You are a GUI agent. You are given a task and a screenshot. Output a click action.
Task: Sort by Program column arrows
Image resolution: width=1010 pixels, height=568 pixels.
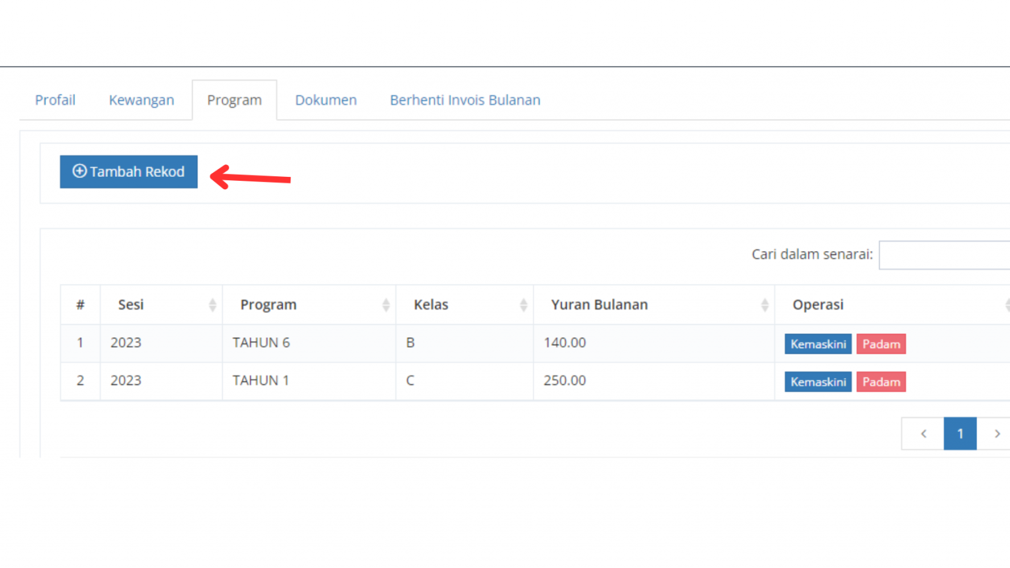pyautogui.click(x=385, y=305)
